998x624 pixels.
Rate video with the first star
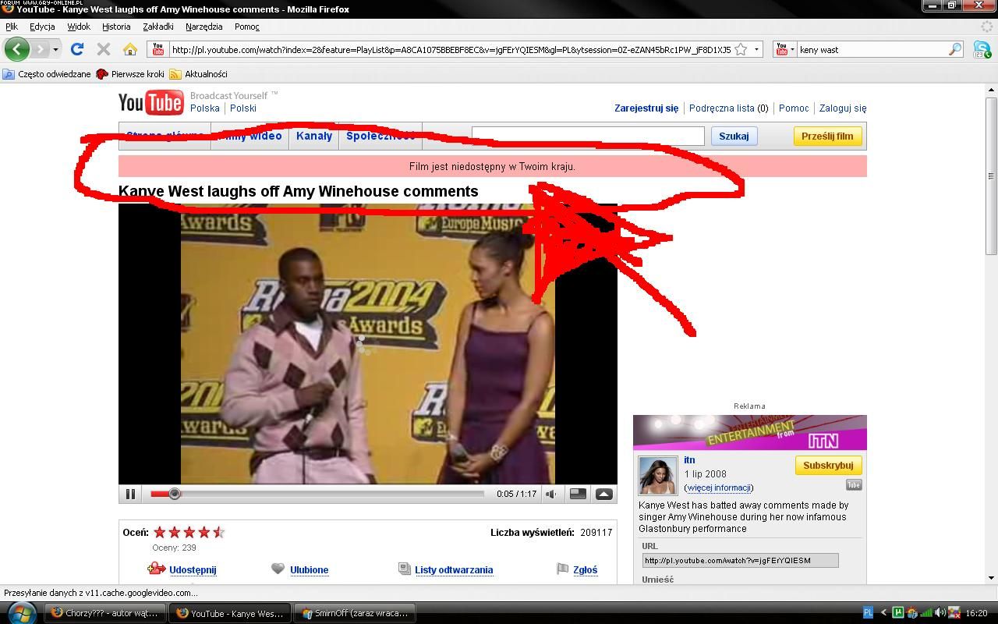[x=160, y=532]
